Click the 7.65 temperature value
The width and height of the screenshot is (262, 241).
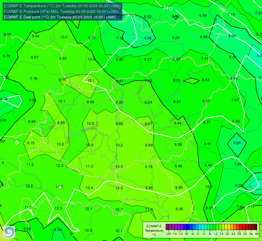[238, 164]
